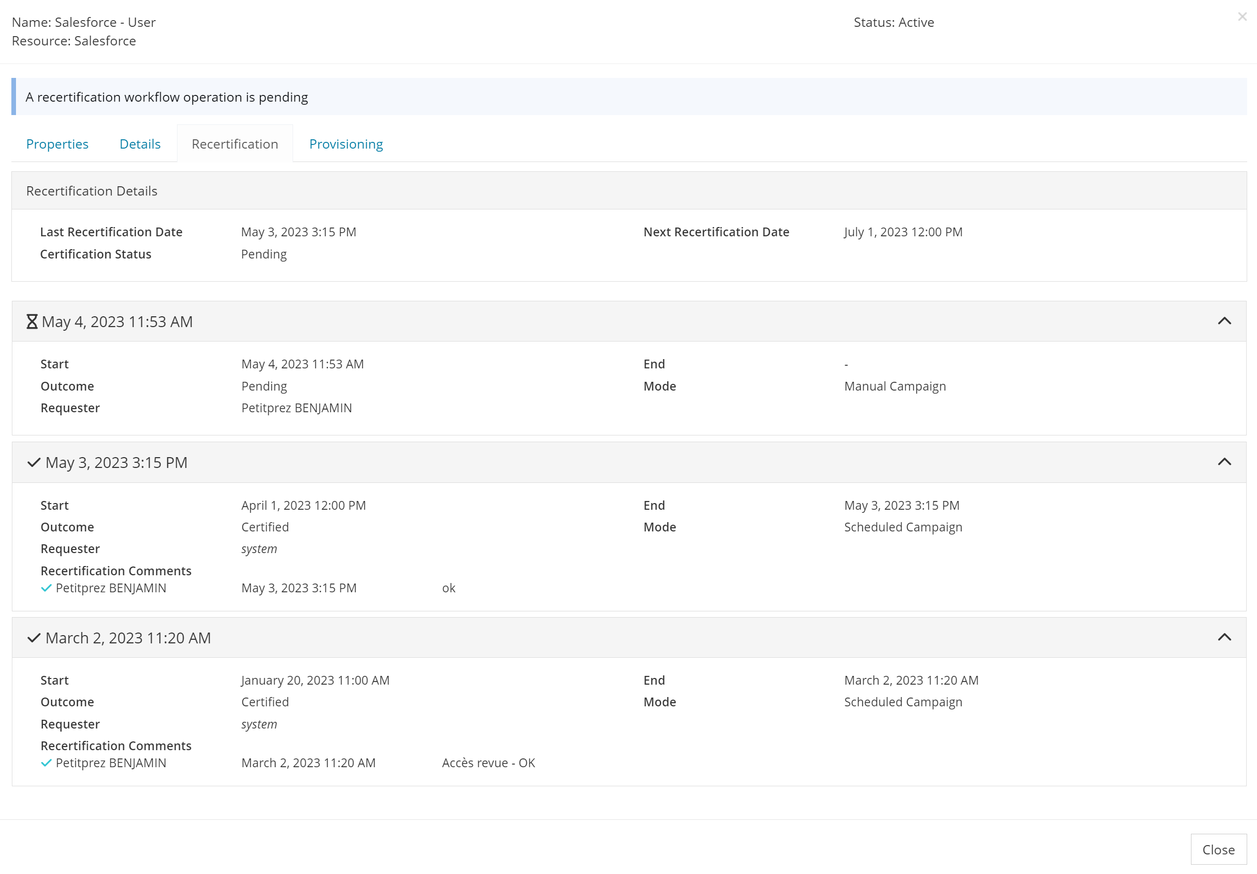
Task: Click the pending recertification workflow banner
Action: point(167,97)
